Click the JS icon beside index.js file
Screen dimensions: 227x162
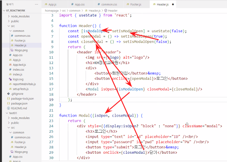pyautogui.click(x=10, y=74)
